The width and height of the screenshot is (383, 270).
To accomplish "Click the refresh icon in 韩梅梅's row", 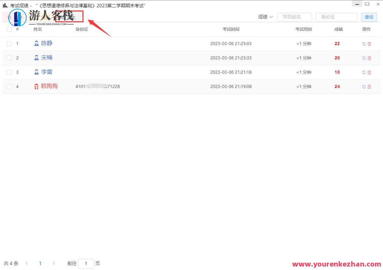I will pyautogui.click(x=364, y=87).
